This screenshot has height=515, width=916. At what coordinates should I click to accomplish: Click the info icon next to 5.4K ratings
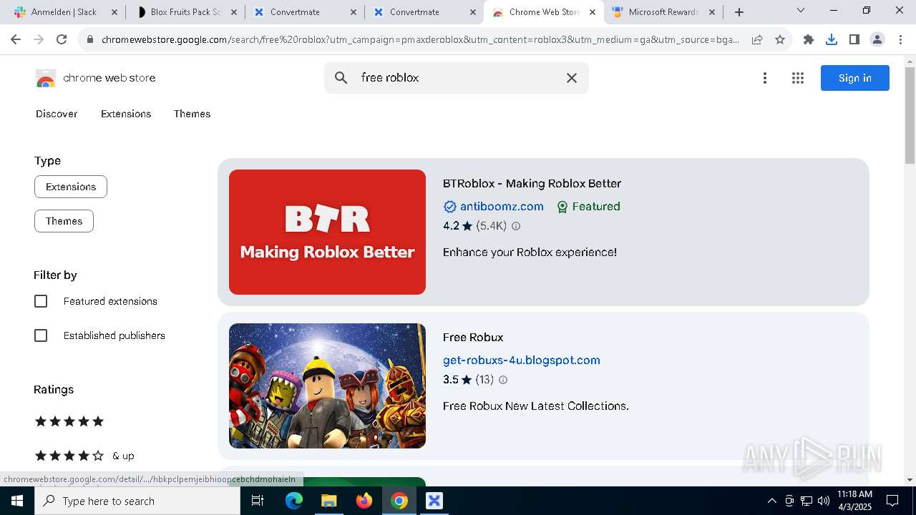(x=516, y=226)
